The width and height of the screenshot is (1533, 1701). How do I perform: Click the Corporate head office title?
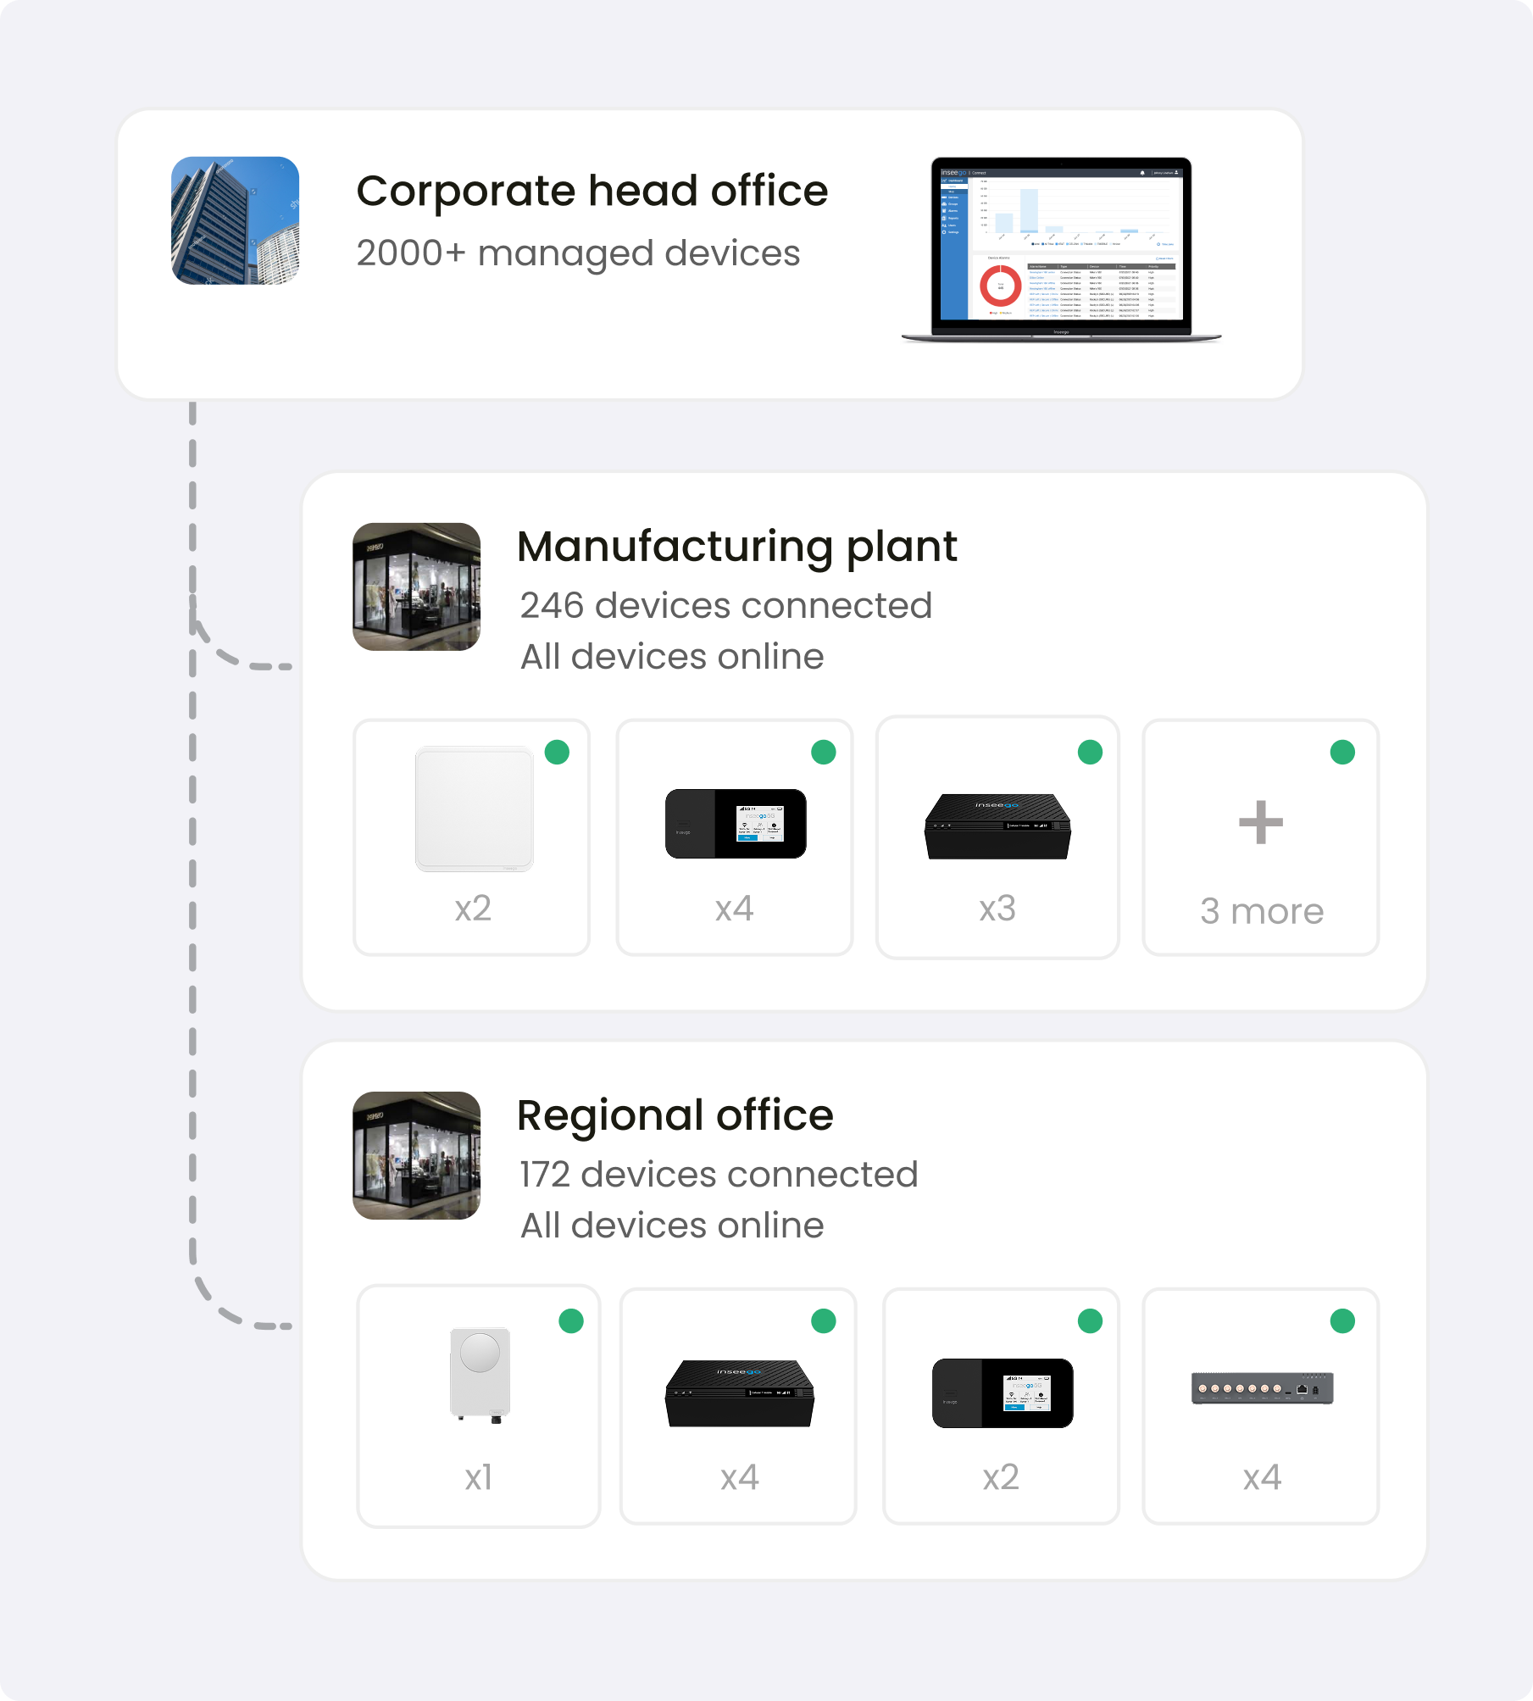pyautogui.click(x=592, y=192)
